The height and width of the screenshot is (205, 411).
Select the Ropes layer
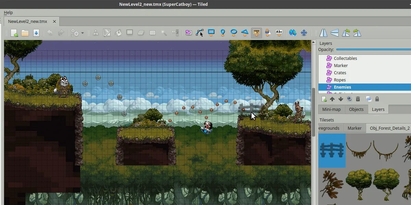(x=365, y=80)
